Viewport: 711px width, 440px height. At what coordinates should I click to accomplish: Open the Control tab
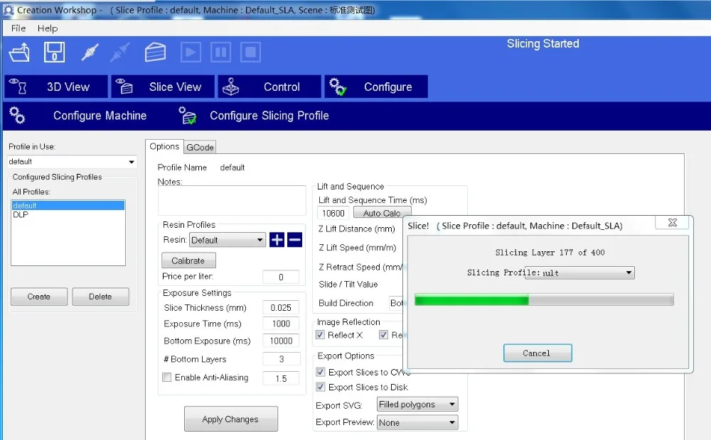pyautogui.click(x=269, y=87)
